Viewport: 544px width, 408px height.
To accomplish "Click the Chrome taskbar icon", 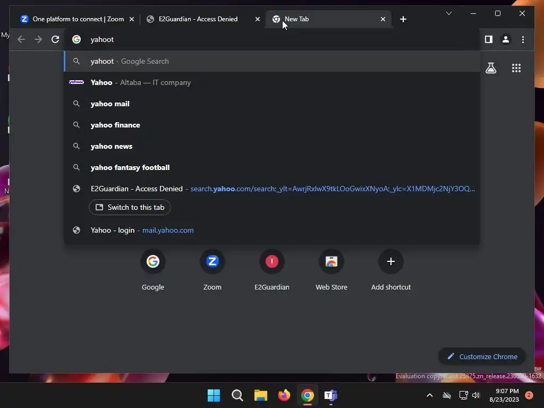I will [308, 395].
